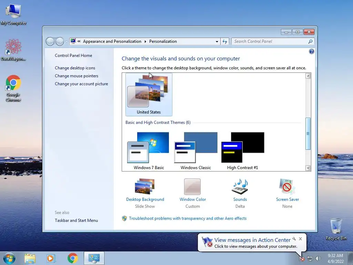Open the notification balloon wrench options
The width and height of the screenshot is (353, 265).
point(294,239)
